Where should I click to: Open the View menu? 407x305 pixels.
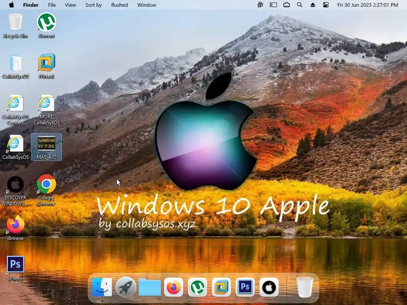(x=70, y=5)
